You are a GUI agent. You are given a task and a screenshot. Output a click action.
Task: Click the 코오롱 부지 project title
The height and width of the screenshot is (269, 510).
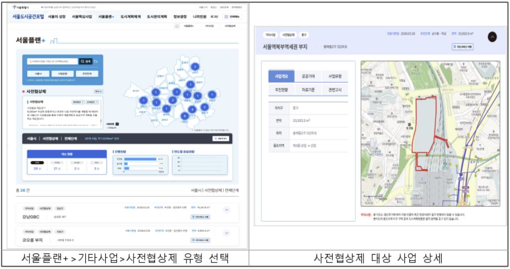pyautogui.click(x=32, y=240)
